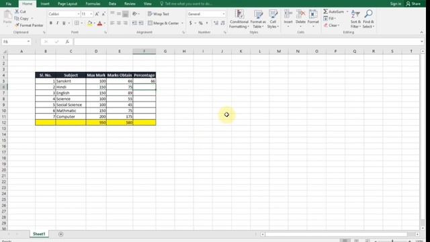Select column F header

tap(144, 51)
